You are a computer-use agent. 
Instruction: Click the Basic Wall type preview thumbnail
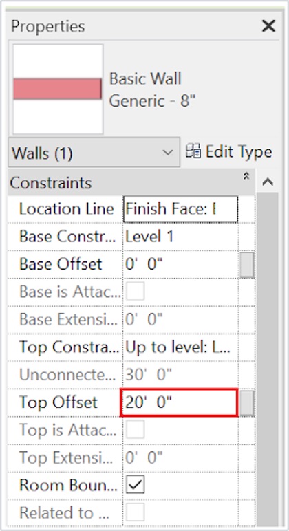[x=58, y=89]
